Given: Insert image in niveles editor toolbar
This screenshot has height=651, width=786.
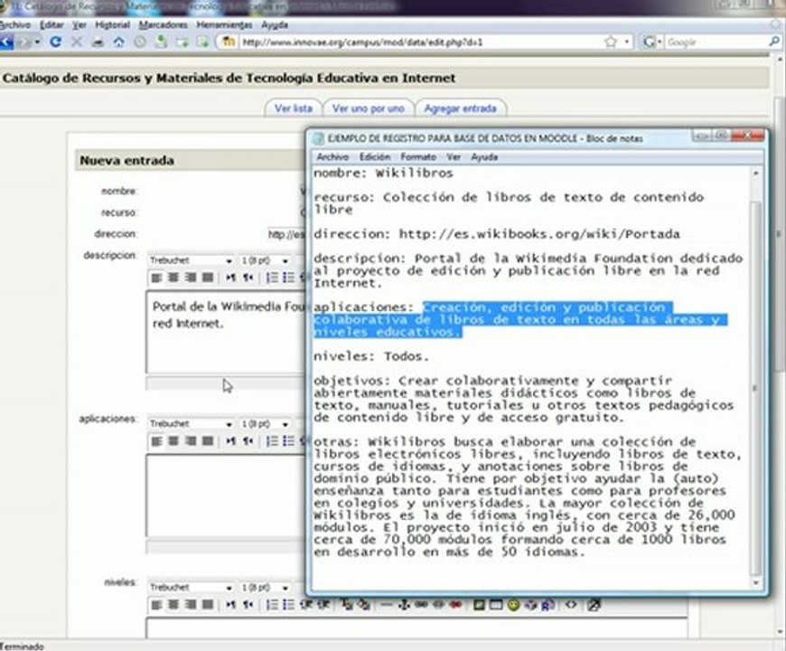Looking at the screenshot, I should pos(479,605).
